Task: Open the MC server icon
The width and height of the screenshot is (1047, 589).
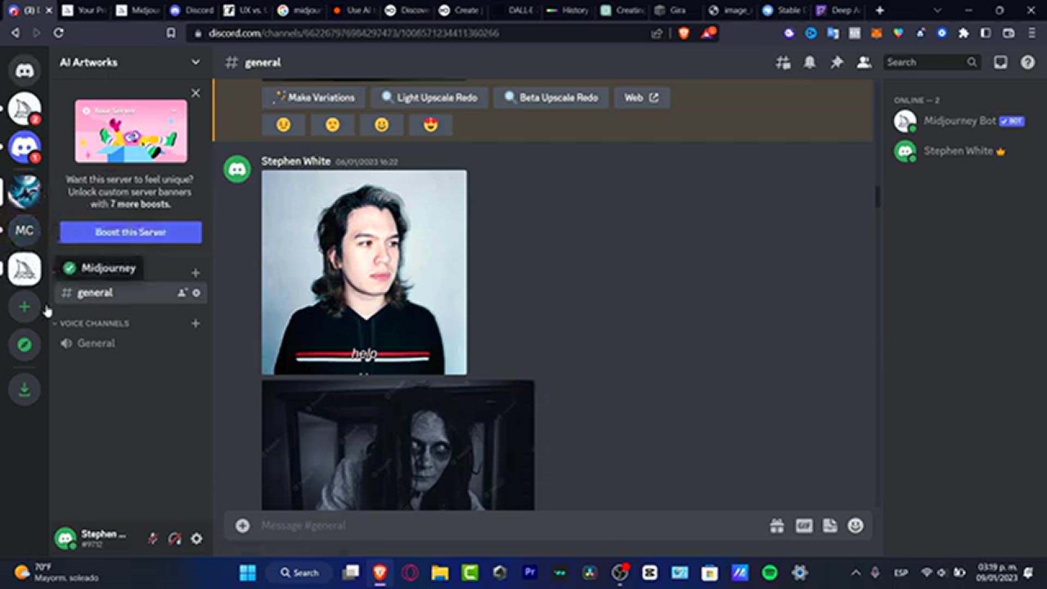Action: [25, 230]
